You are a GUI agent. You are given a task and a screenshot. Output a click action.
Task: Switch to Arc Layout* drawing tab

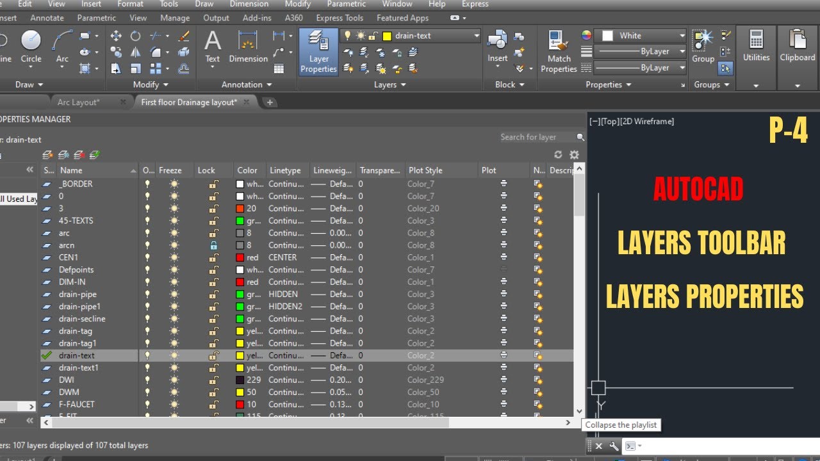click(78, 102)
